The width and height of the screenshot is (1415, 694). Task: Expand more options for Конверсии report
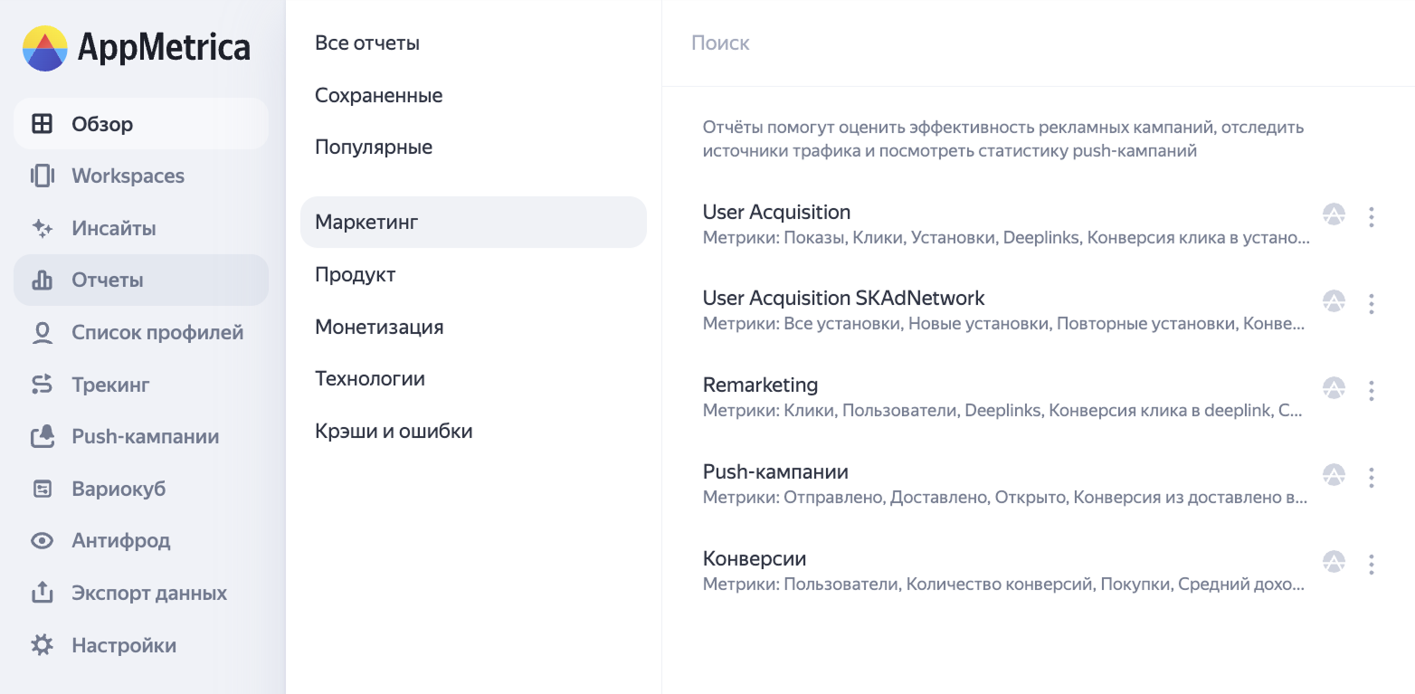tap(1372, 565)
